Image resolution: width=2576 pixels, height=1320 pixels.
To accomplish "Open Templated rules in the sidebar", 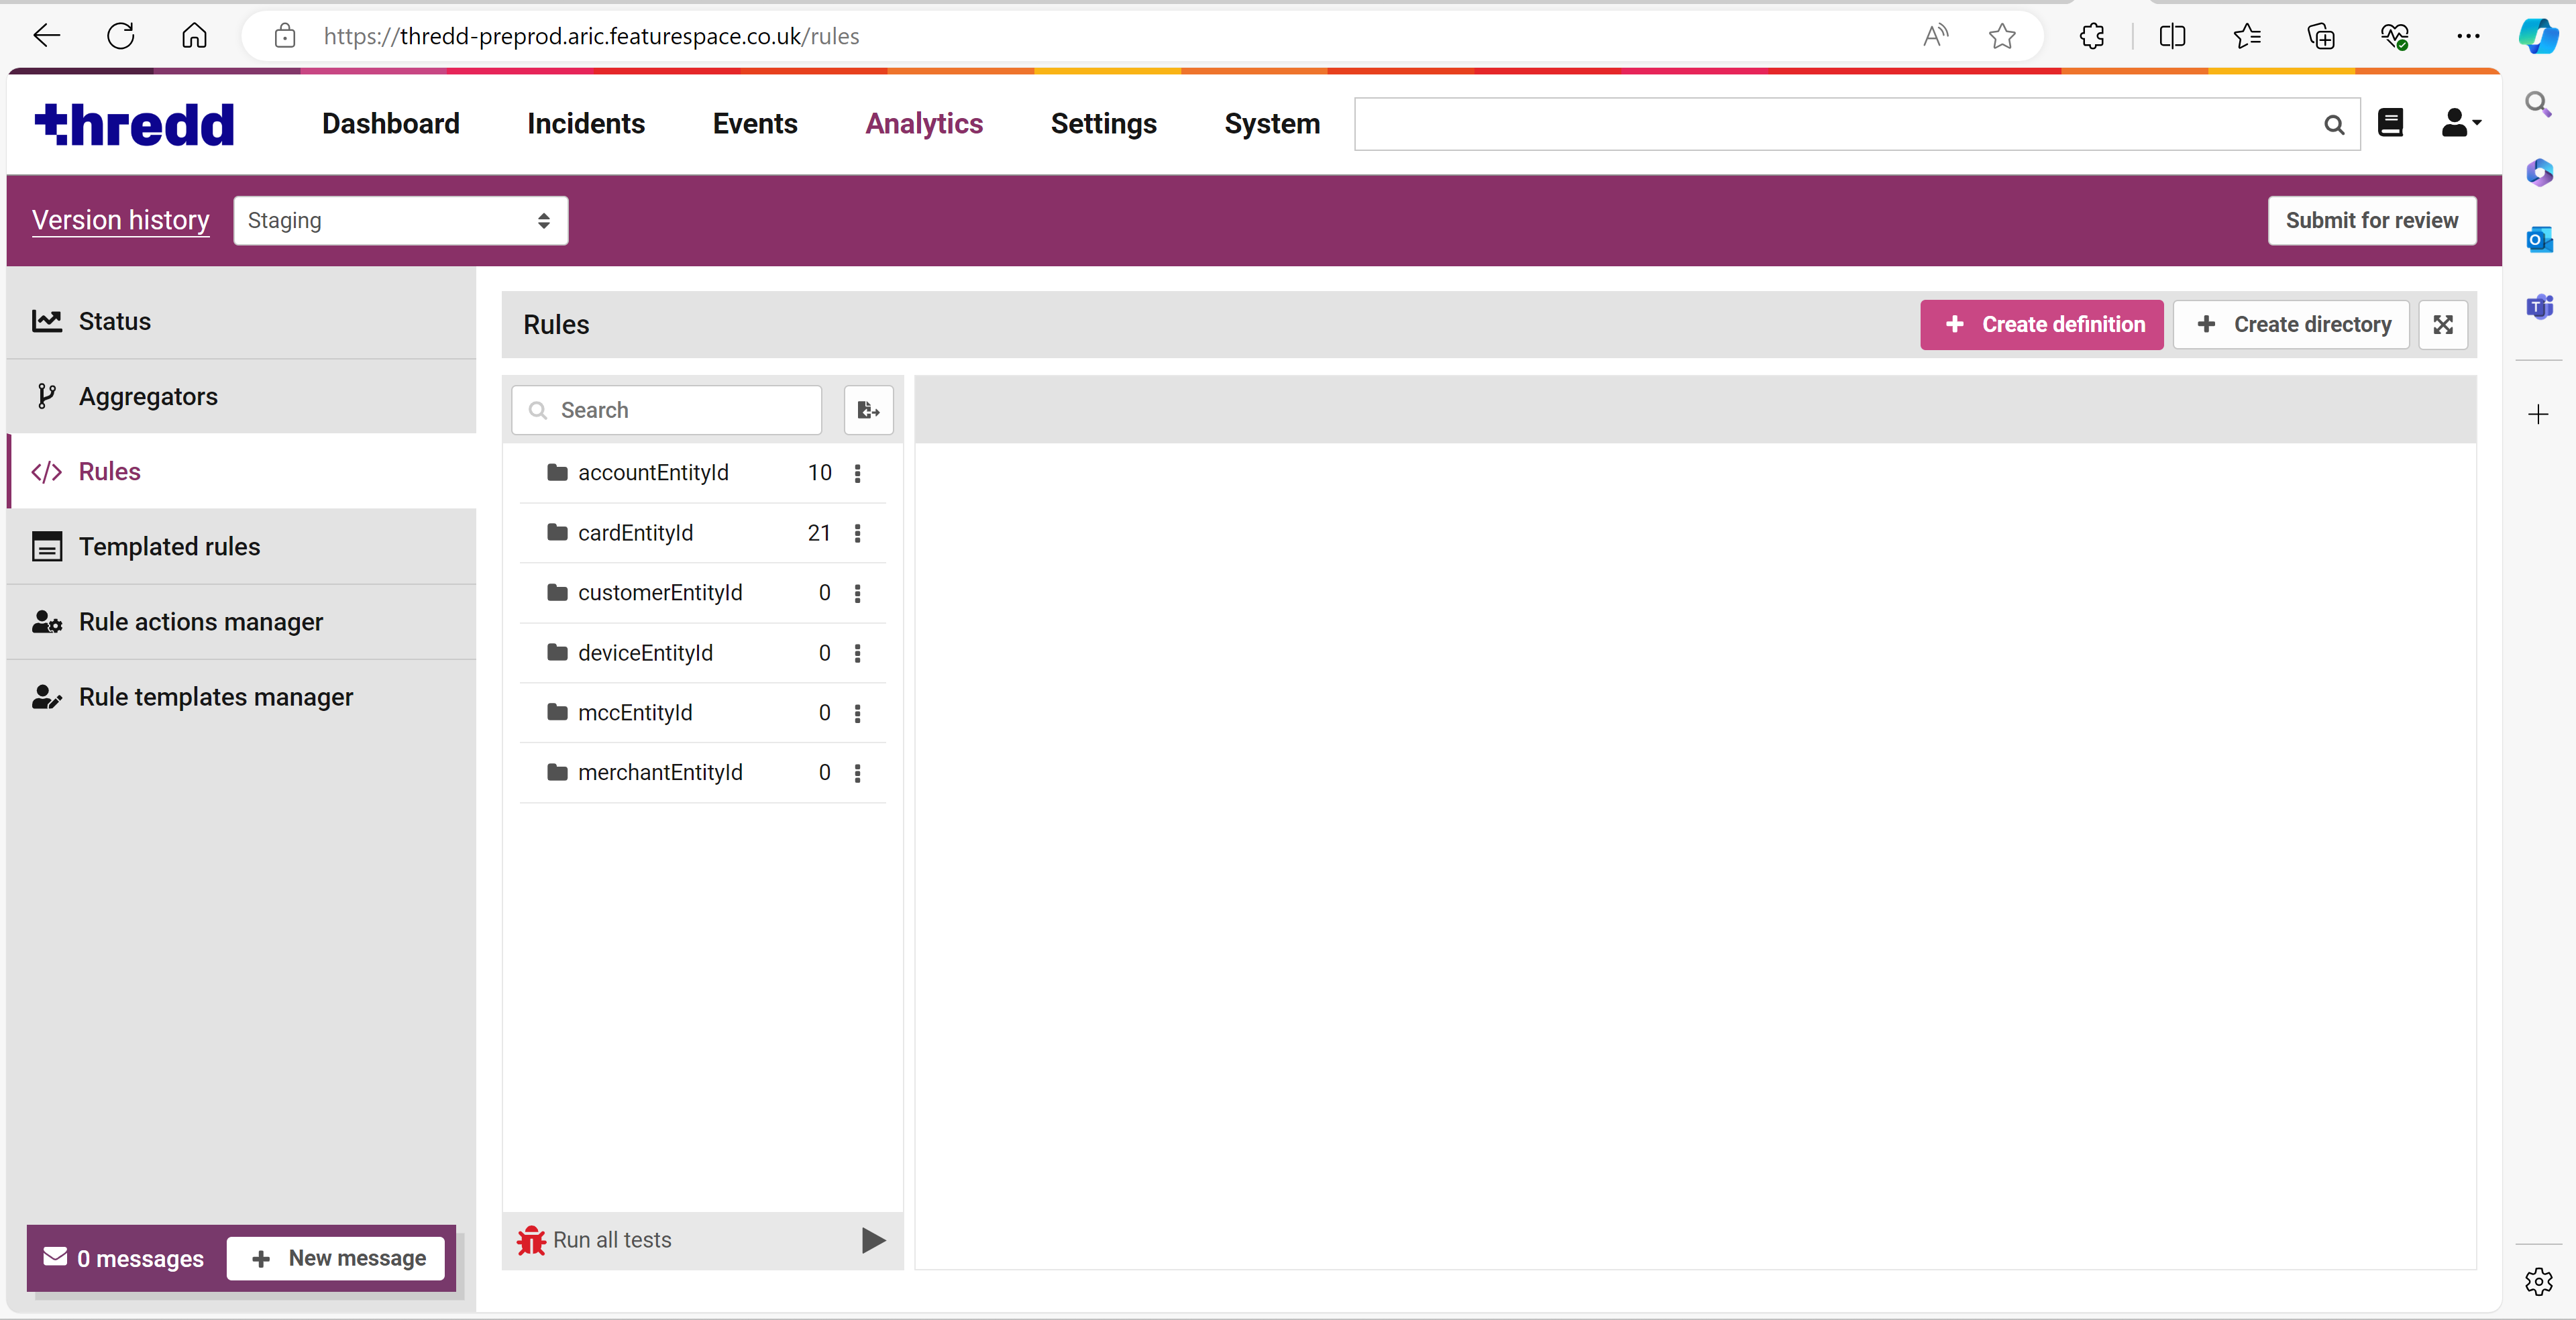I will coord(242,546).
